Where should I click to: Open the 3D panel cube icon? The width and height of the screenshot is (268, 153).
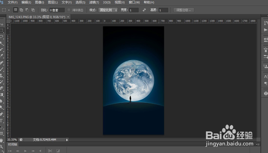pyautogui.click(x=266, y=93)
